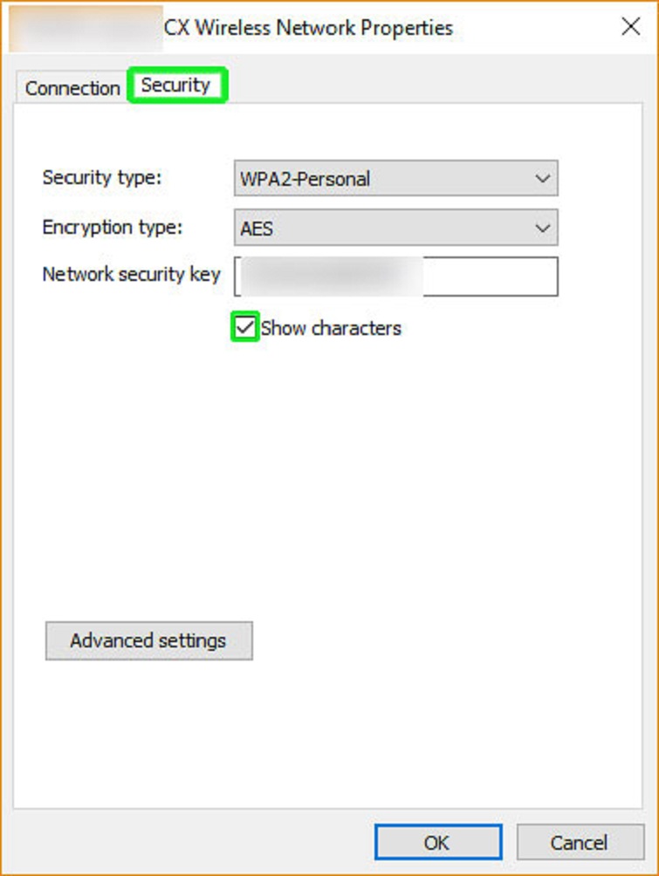The width and height of the screenshot is (659, 876).
Task: Click inside the Network security key field
Action: [x=489, y=277]
